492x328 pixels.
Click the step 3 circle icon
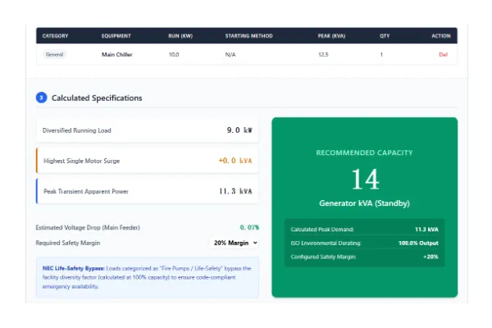coord(42,98)
